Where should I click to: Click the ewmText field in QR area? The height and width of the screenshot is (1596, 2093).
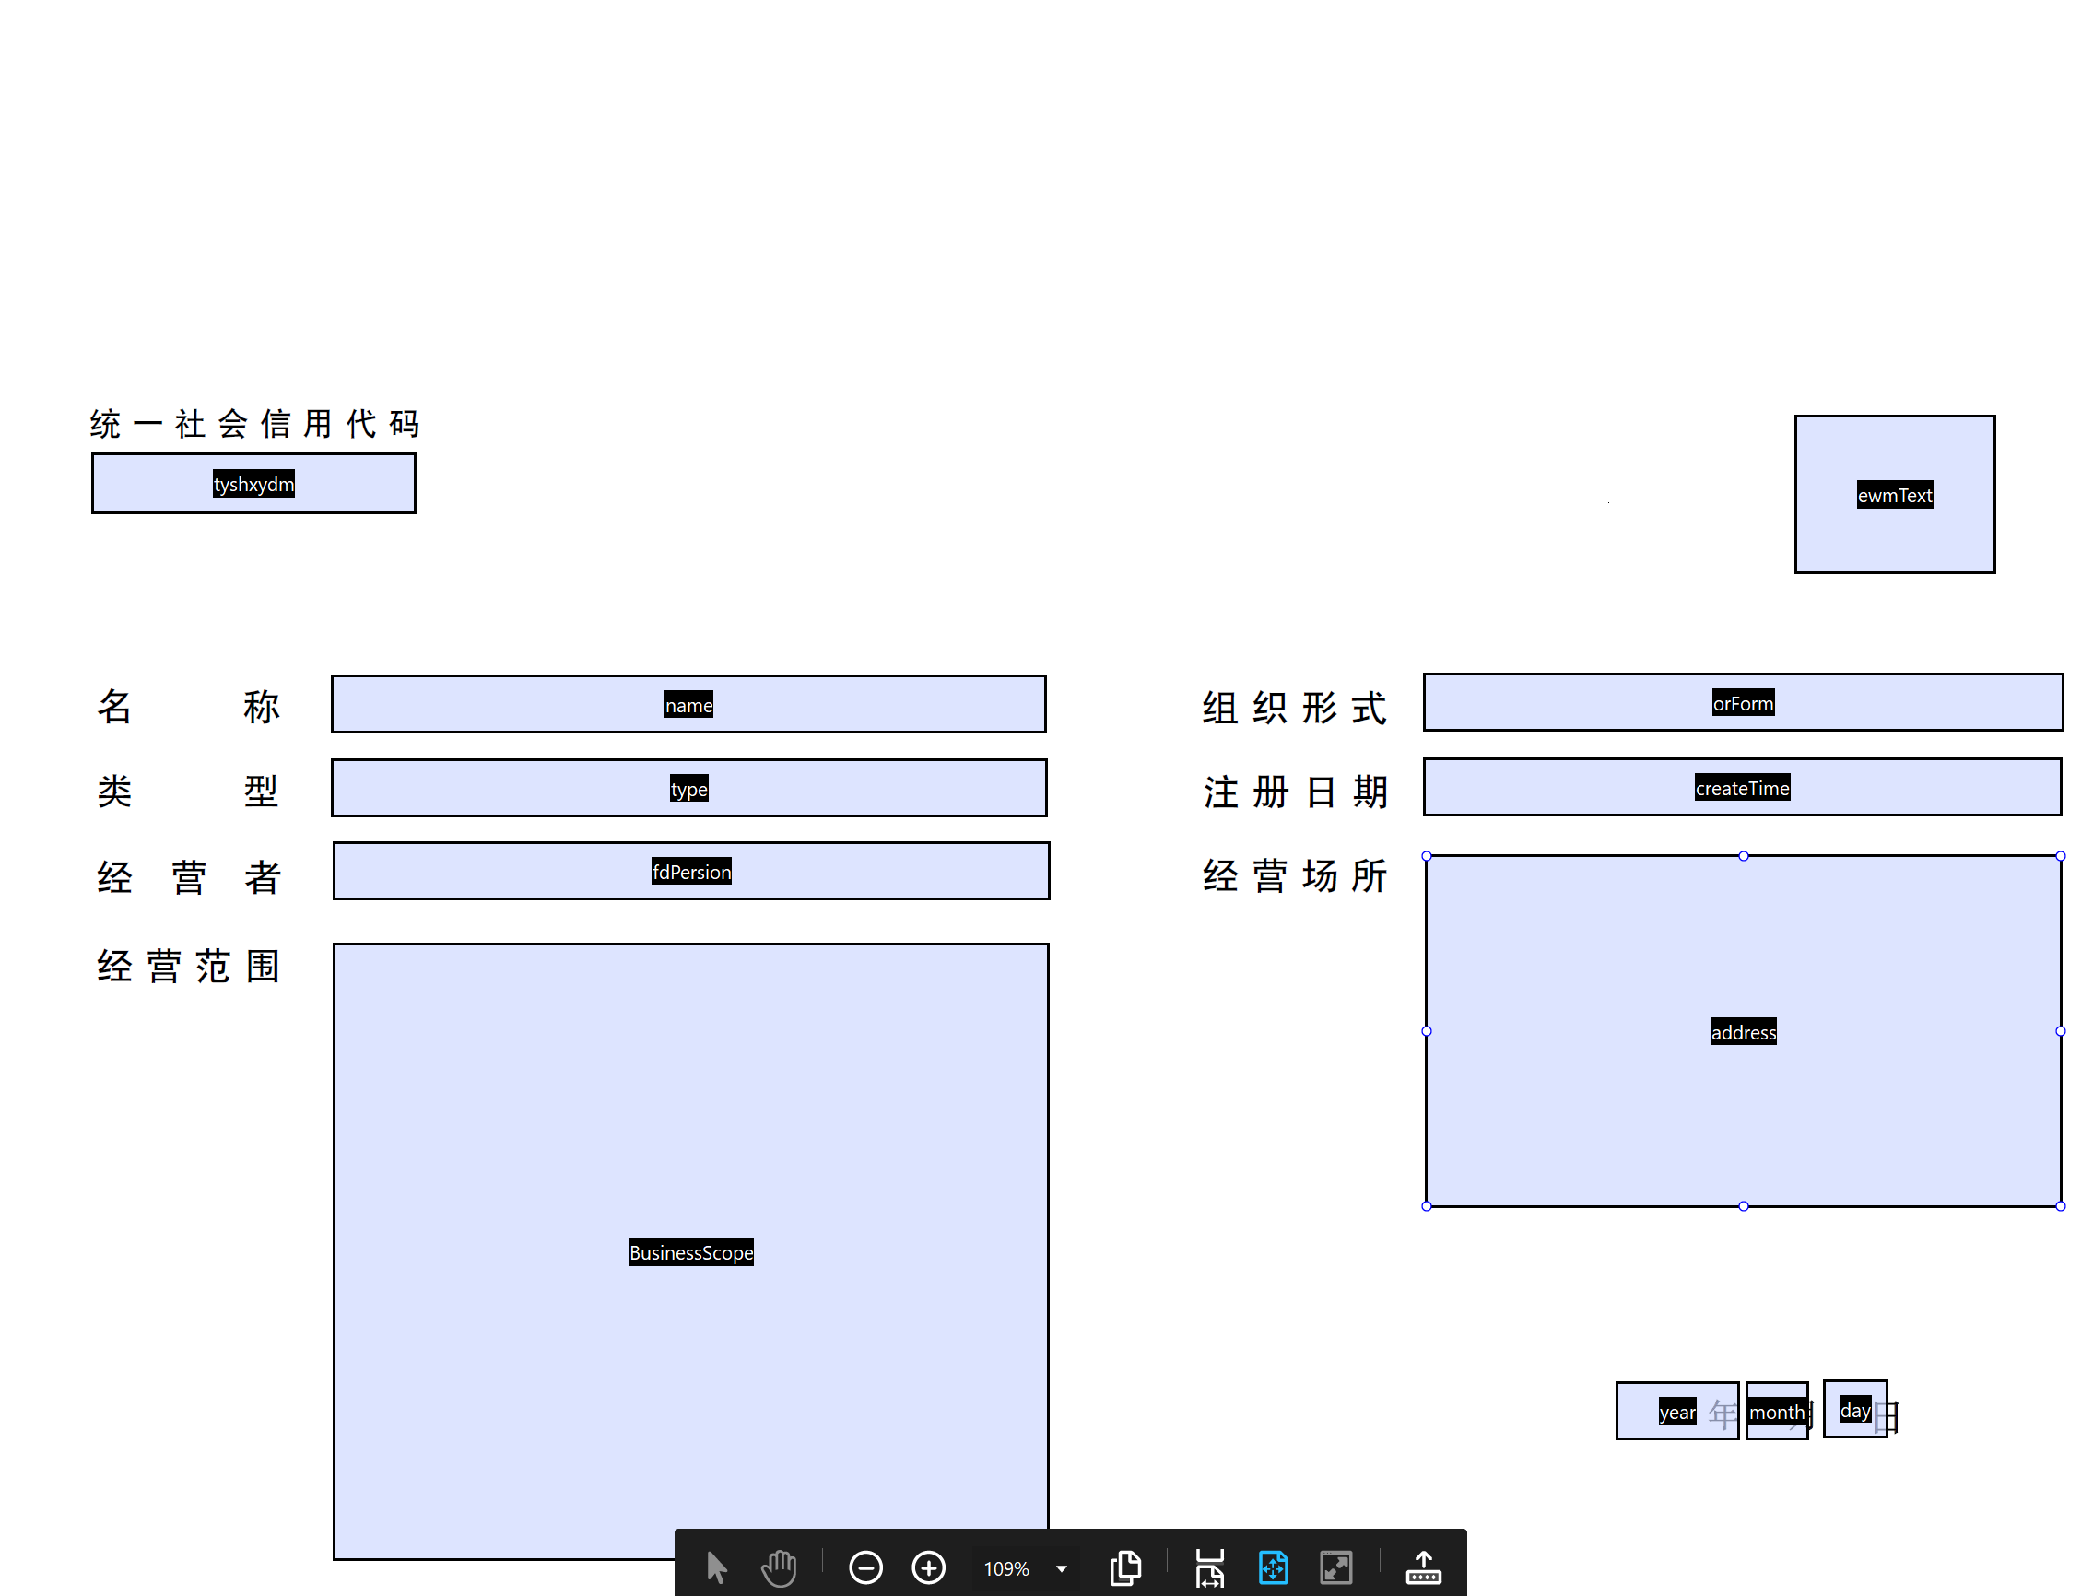[1893, 495]
